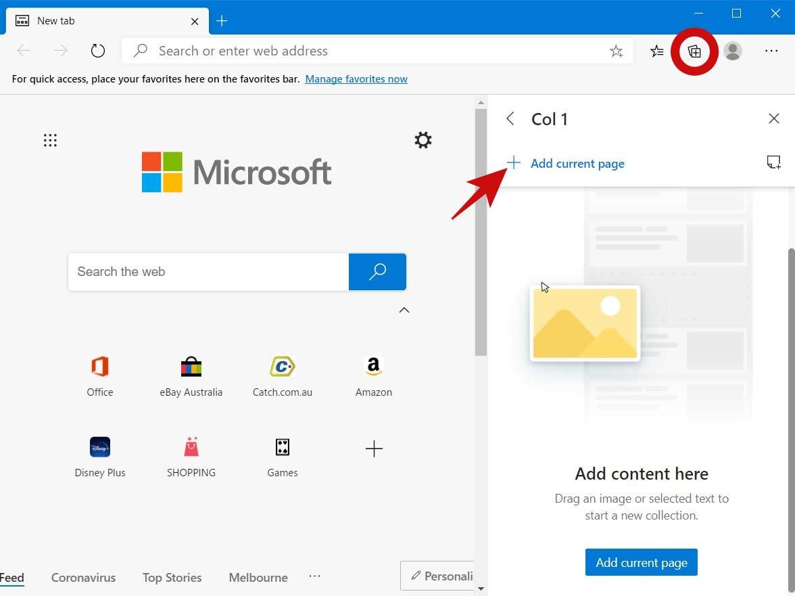Viewport: 795px width, 596px height.
Task: Maximize the browser window
Action: click(737, 13)
